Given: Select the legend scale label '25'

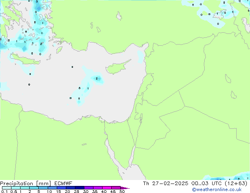Looking at the screenshot, I should 76,191.
